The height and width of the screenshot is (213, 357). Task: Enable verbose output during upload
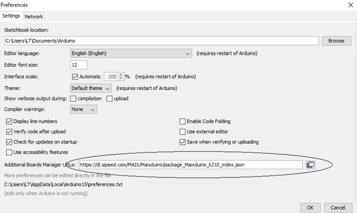pos(110,98)
